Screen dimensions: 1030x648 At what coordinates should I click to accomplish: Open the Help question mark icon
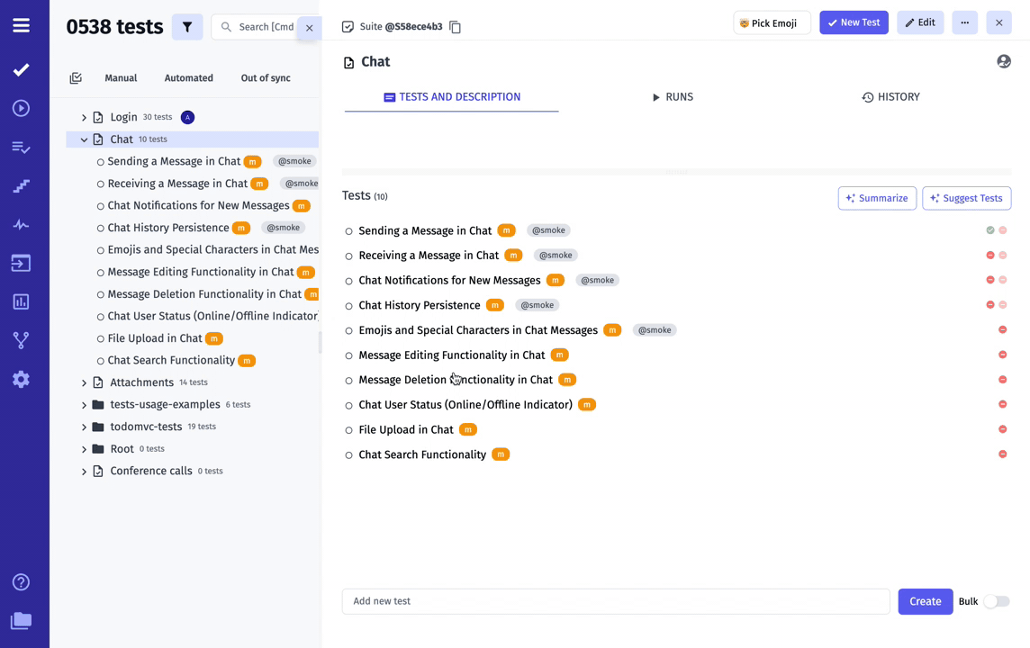tap(21, 582)
